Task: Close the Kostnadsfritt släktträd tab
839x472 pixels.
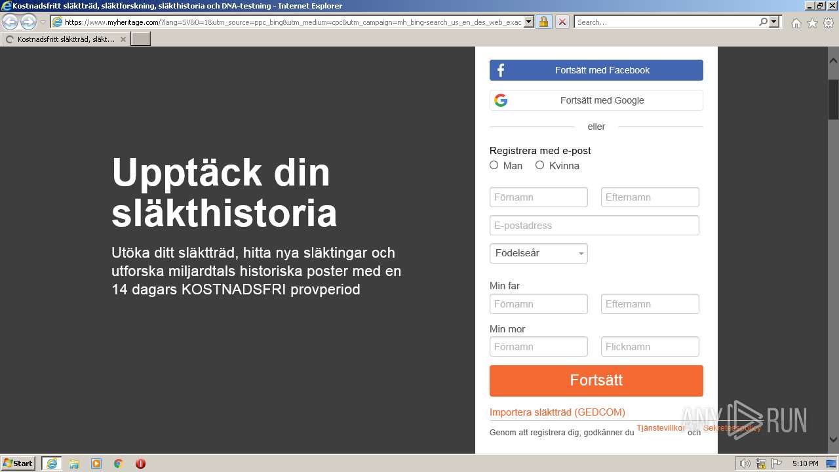Action: [x=123, y=39]
